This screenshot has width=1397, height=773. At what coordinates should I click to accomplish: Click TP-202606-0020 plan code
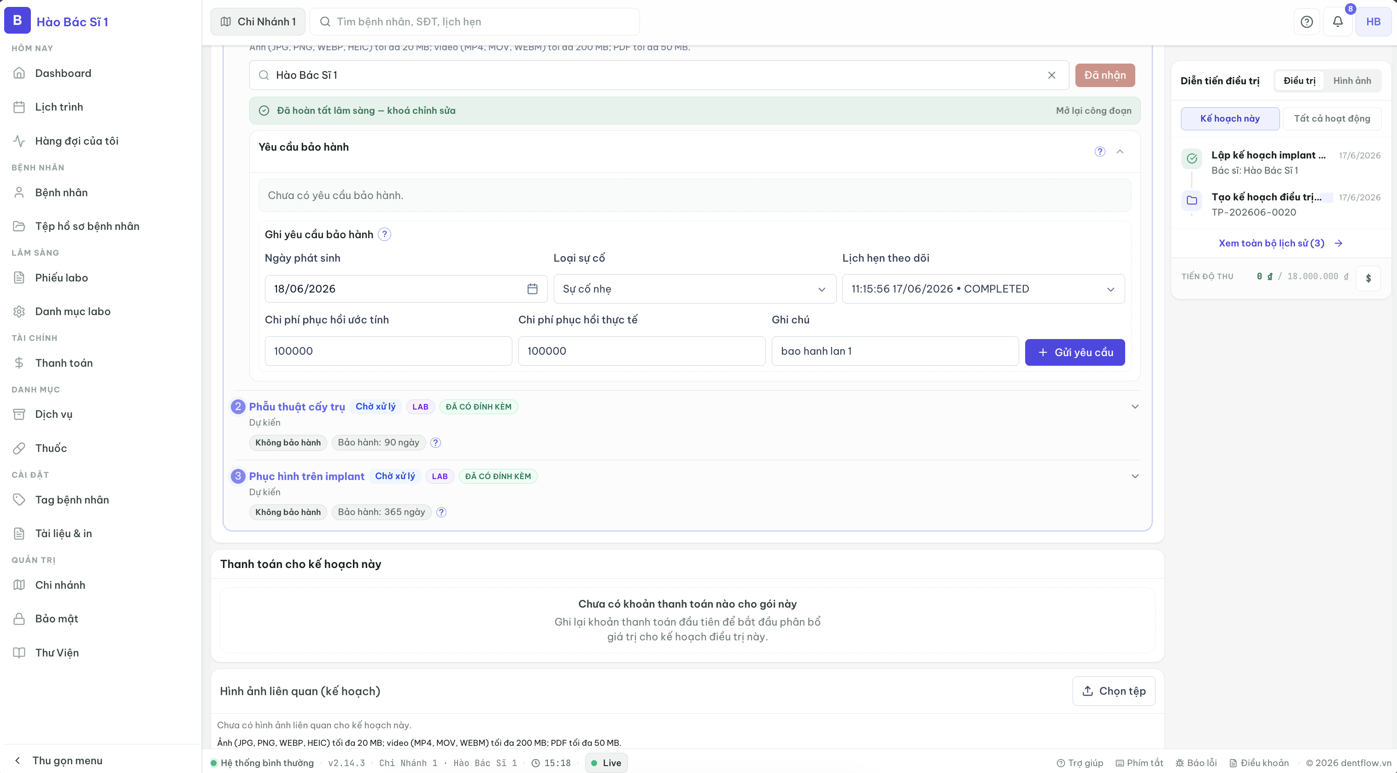pos(1254,212)
